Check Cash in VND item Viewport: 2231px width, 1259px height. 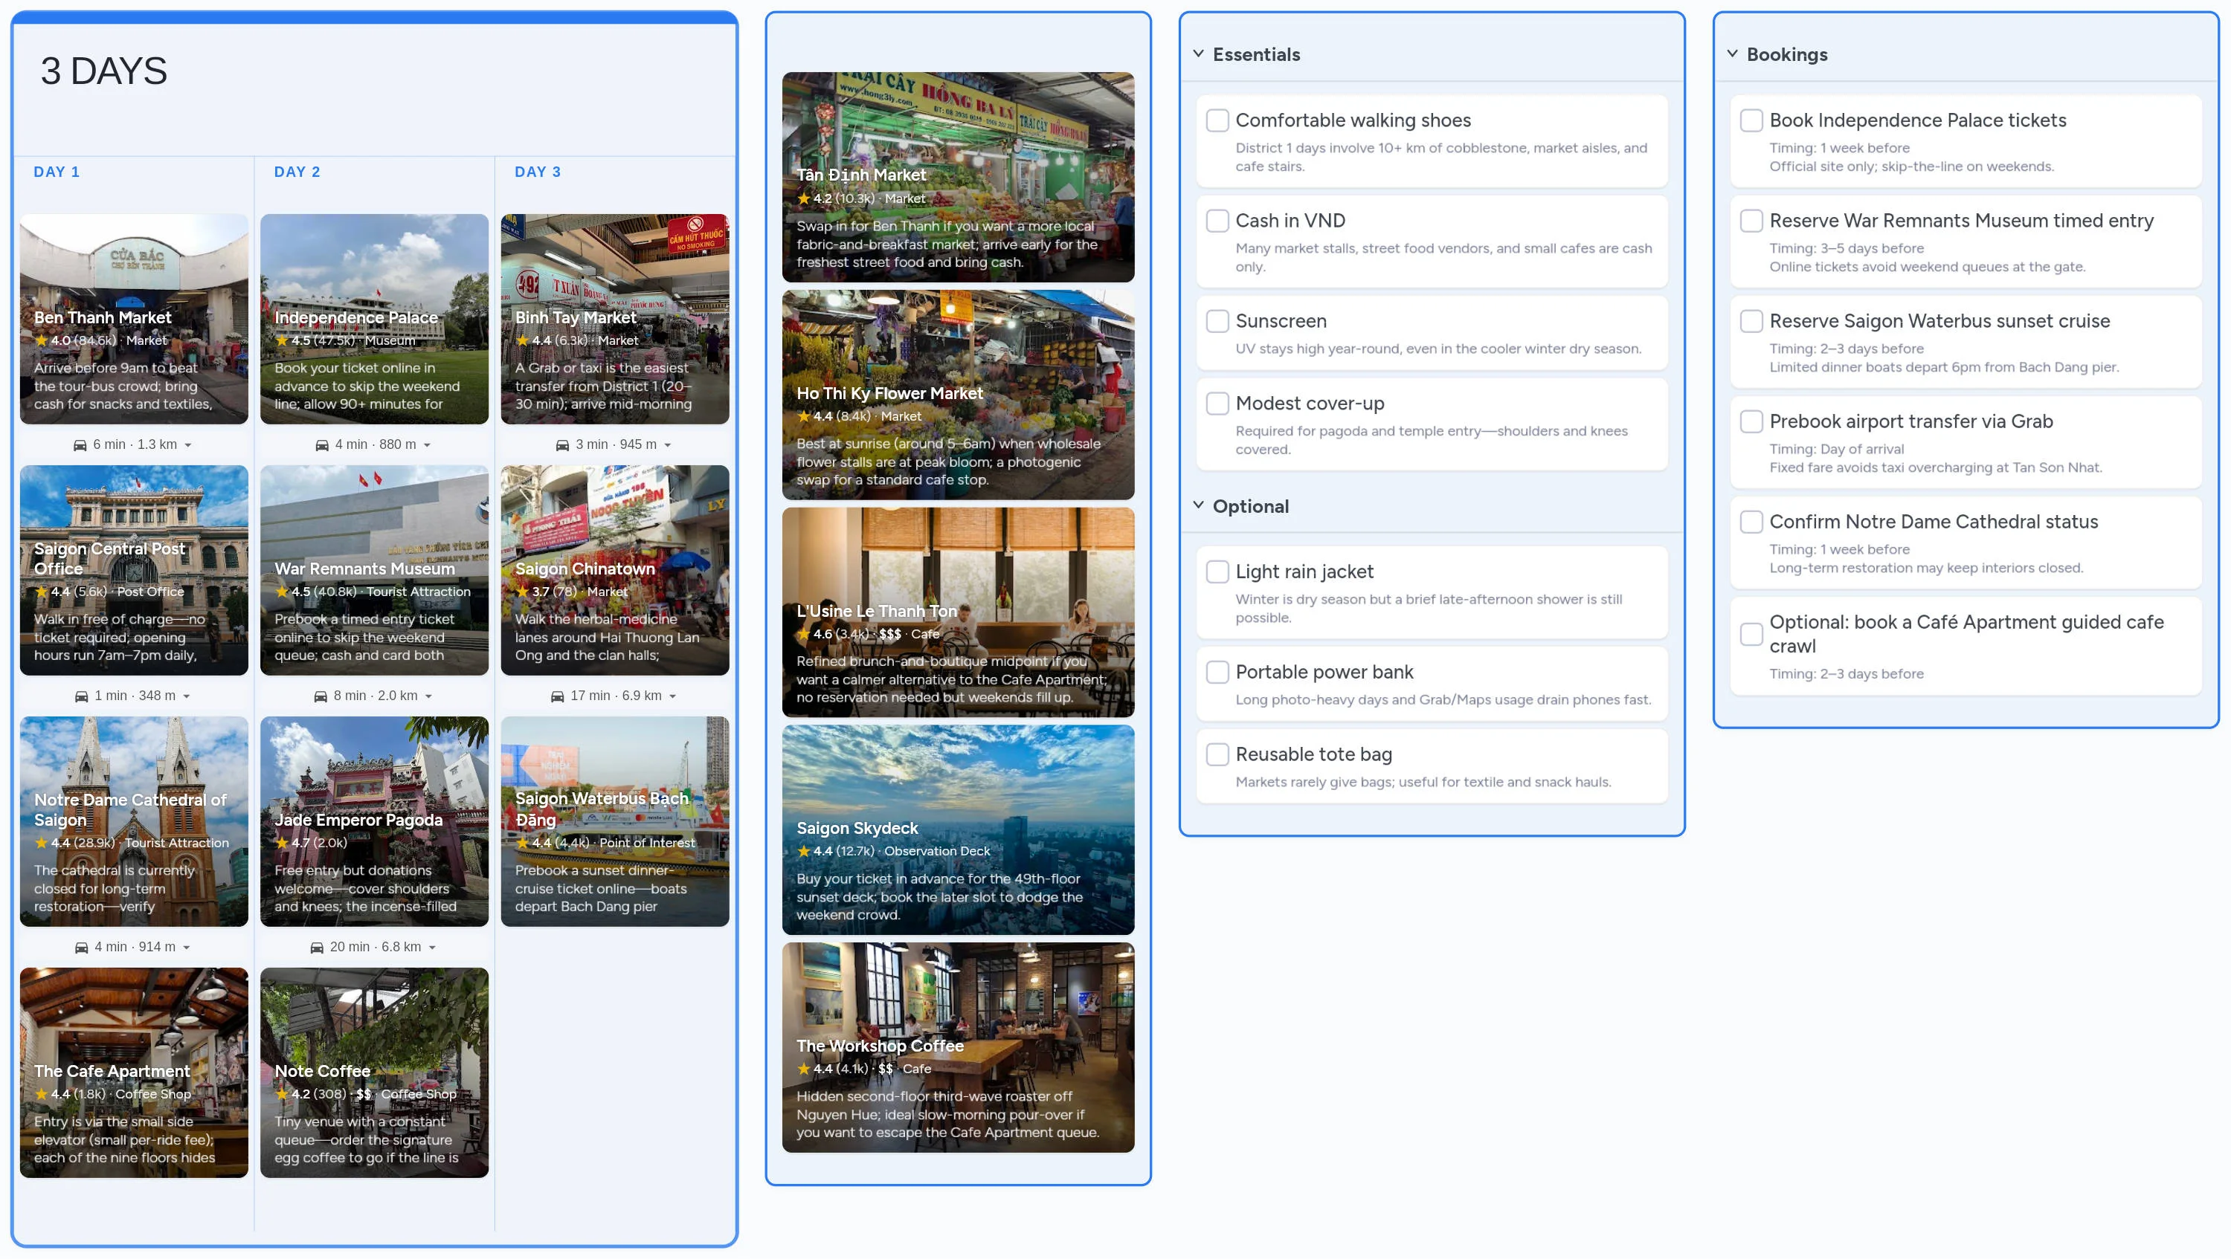tap(1217, 221)
